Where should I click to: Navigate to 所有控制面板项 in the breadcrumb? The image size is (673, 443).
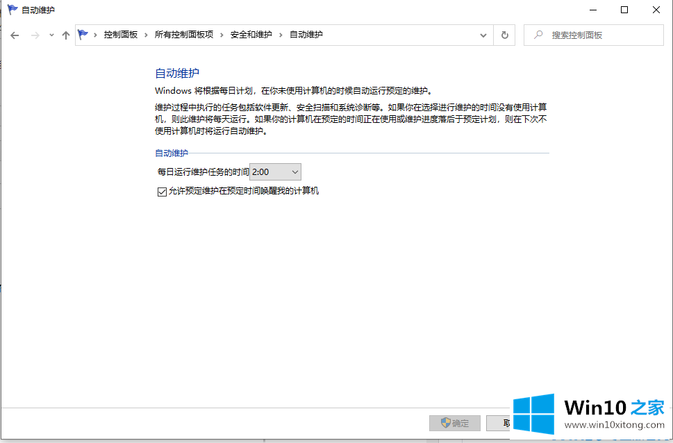[x=183, y=35]
